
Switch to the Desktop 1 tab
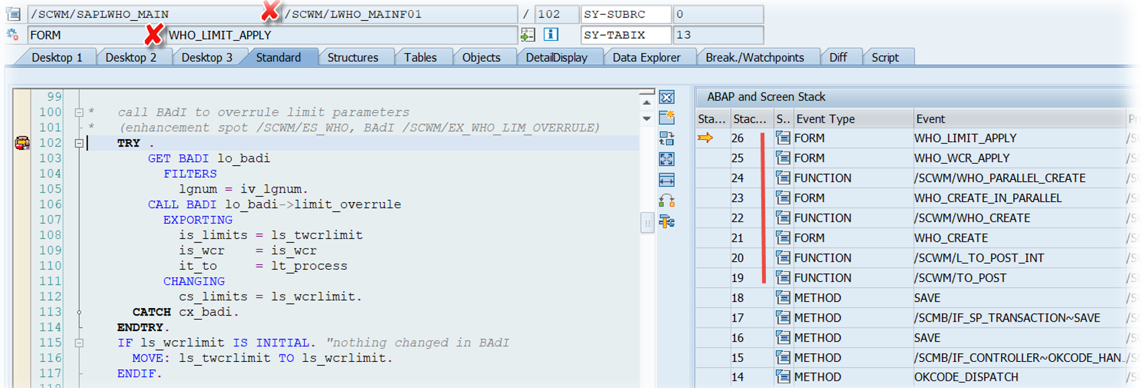[x=57, y=57]
